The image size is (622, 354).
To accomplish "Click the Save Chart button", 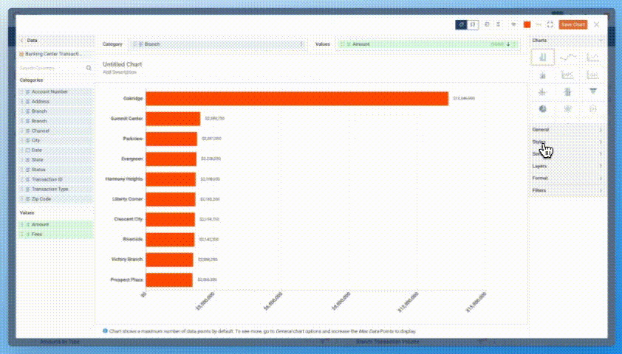I will point(573,24).
